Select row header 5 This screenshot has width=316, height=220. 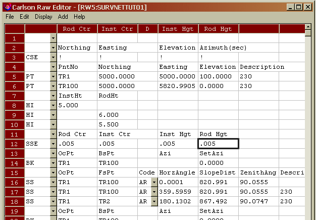click(x=14, y=77)
